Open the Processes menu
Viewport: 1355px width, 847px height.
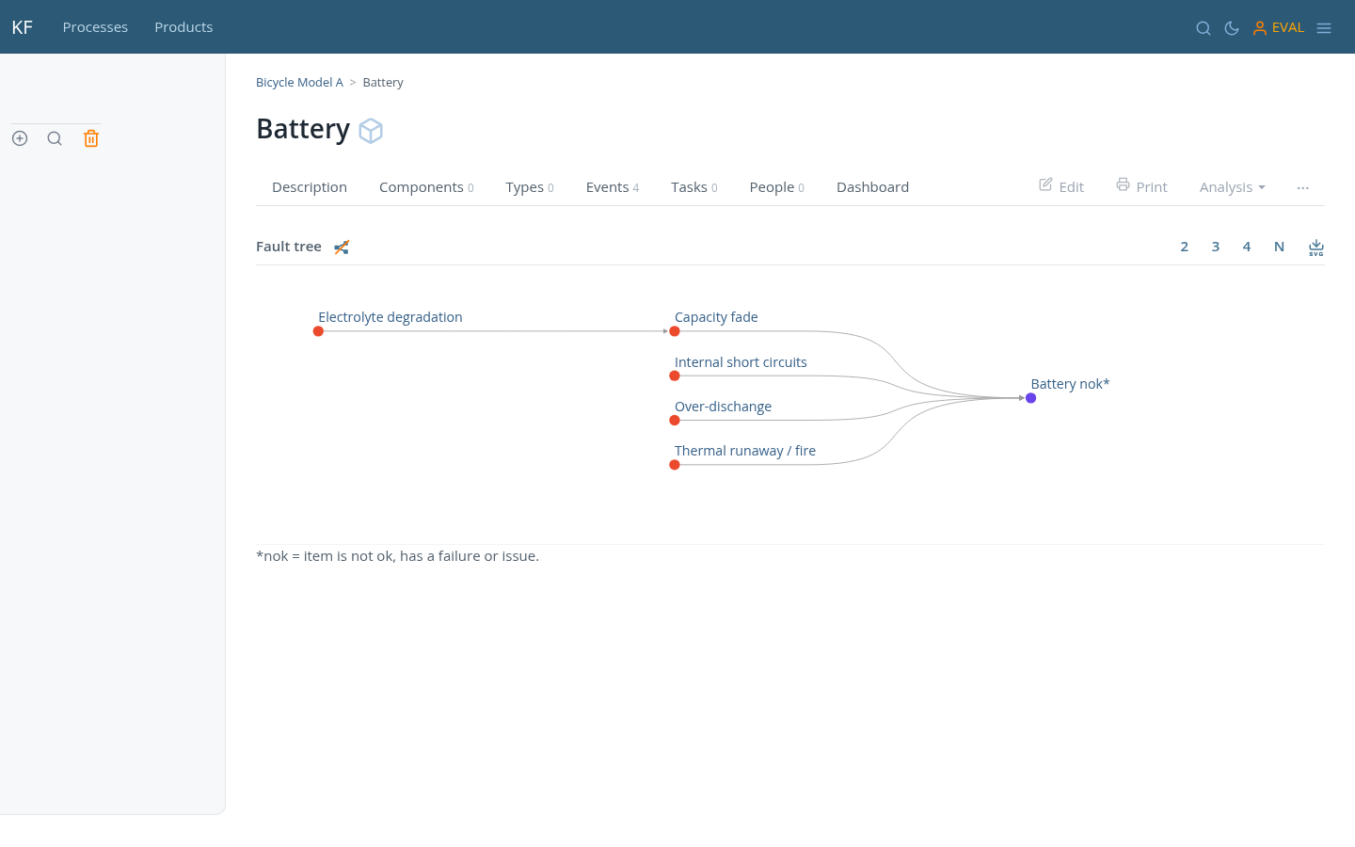click(95, 27)
